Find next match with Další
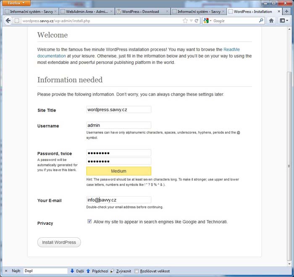 [77, 271]
